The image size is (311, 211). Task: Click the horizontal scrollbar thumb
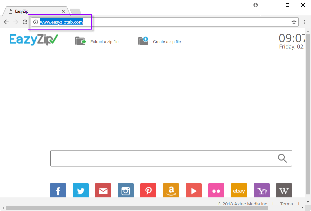click(137, 208)
